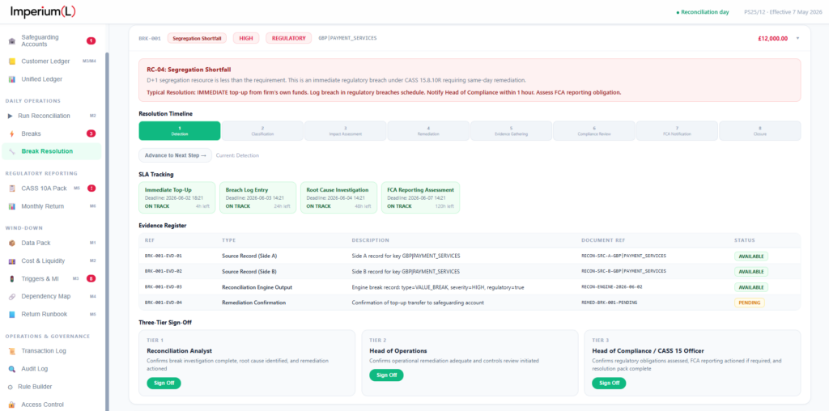Click the £12,000.00 break amount

click(772, 39)
